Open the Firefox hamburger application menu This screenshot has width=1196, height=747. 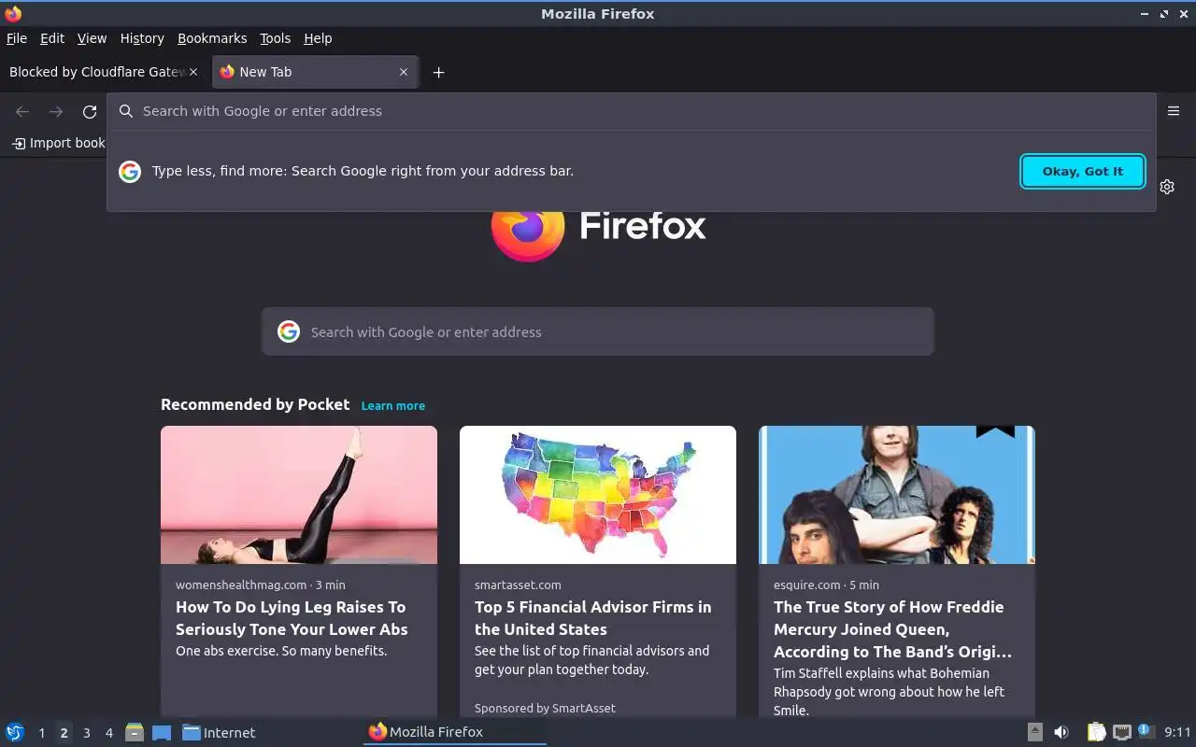pos(1174,111)
